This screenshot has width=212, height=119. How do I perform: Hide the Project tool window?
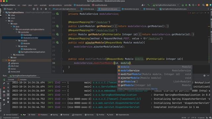[49, 9]
